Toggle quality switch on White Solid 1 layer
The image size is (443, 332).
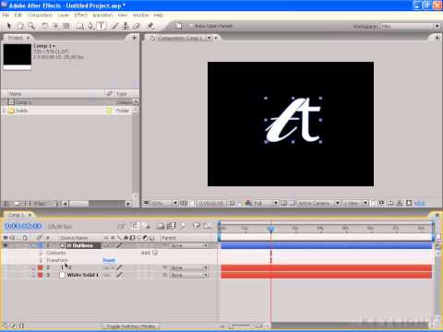point(120,275)
